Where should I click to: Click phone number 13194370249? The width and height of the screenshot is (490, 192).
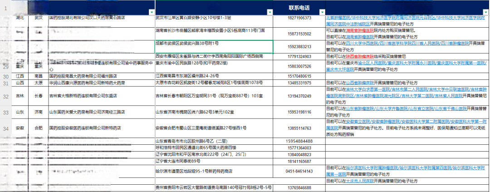299,96
